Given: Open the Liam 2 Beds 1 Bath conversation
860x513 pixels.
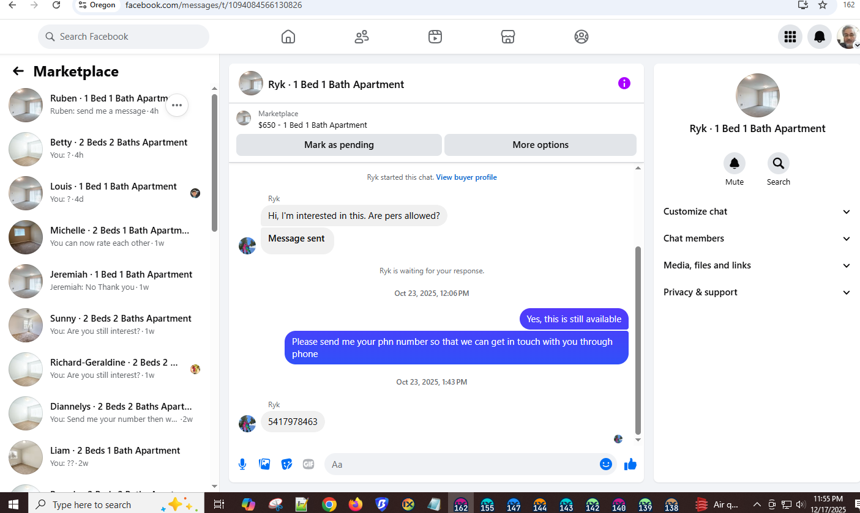Looking at the screenshot, I should (x=107, y=457).
